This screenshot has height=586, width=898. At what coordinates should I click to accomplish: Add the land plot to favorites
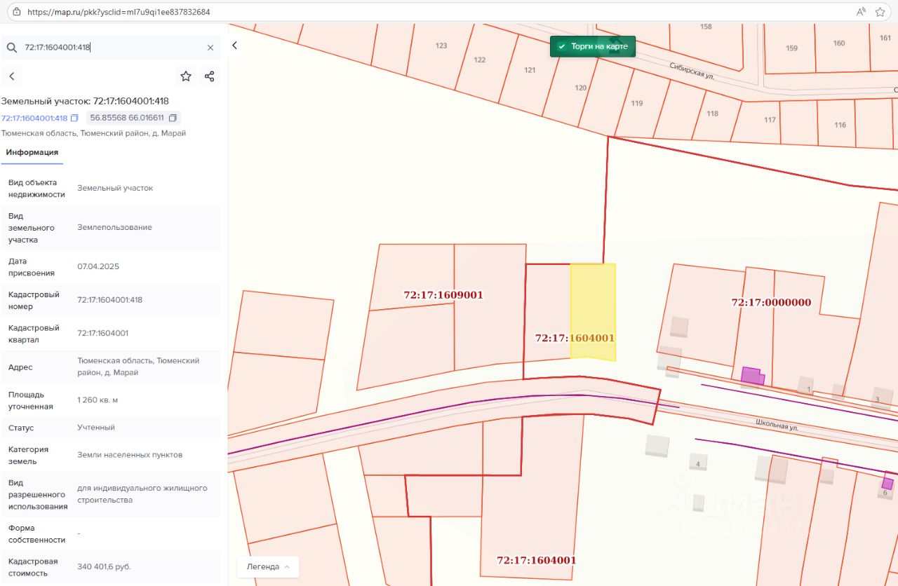(186, 76)
